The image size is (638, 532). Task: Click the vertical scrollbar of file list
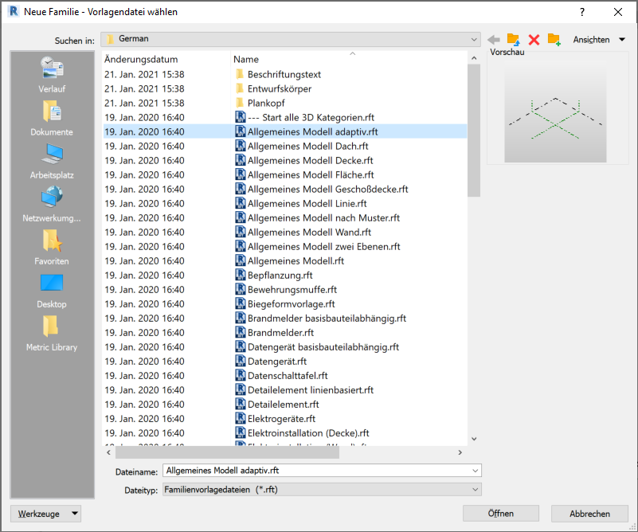(473, 239)
